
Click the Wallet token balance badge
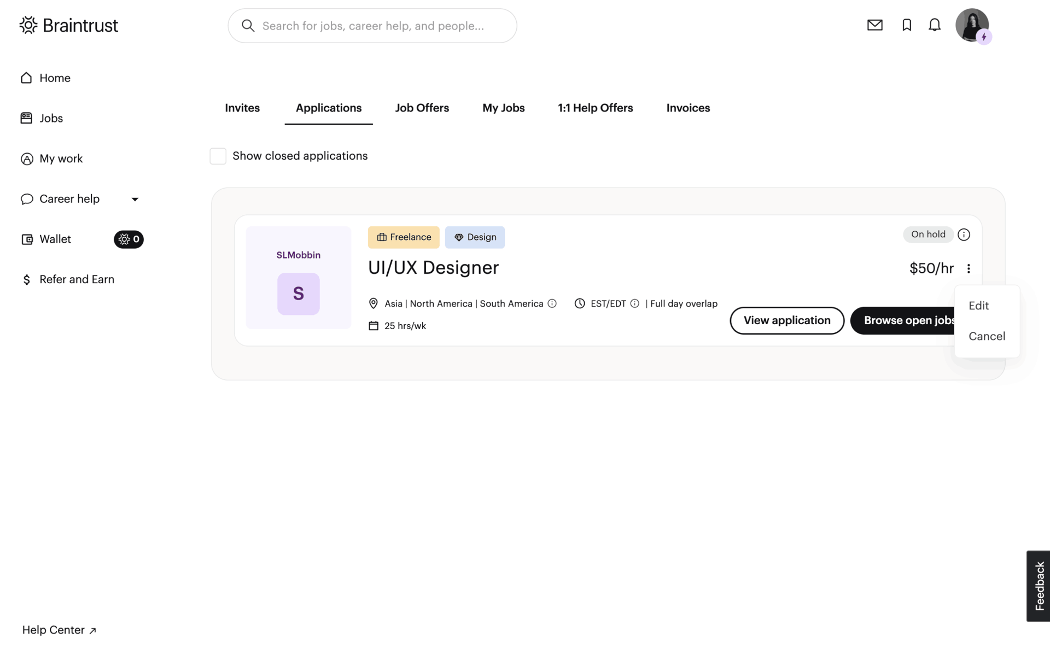[x=129, y=239]
